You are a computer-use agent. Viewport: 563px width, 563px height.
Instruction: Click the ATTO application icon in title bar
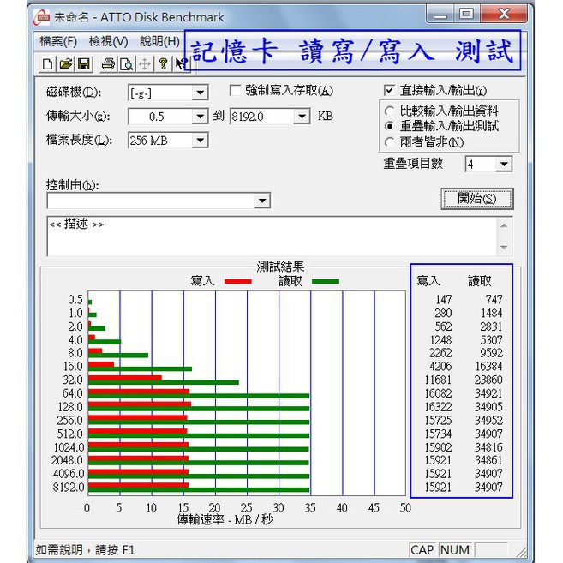42,17
